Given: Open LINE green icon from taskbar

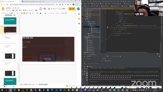Looking at the screenshot, I should tap(48, 90).
